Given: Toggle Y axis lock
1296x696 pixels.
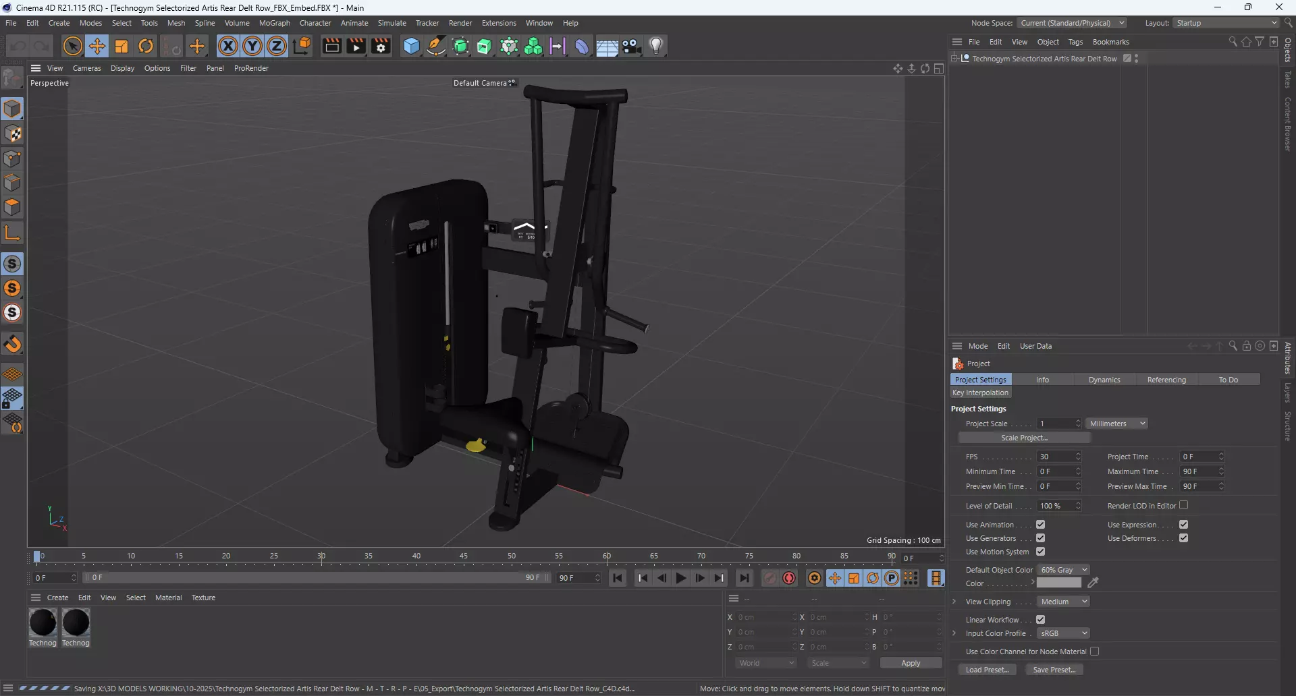Looking at the screenshot, I should click(252, 46).
